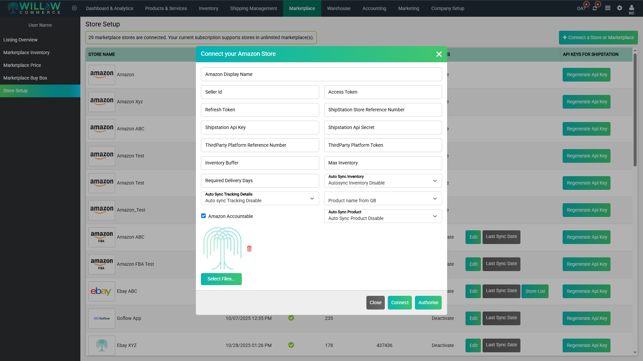Delete the uploaded logo using trash icon

click(249, 248)
